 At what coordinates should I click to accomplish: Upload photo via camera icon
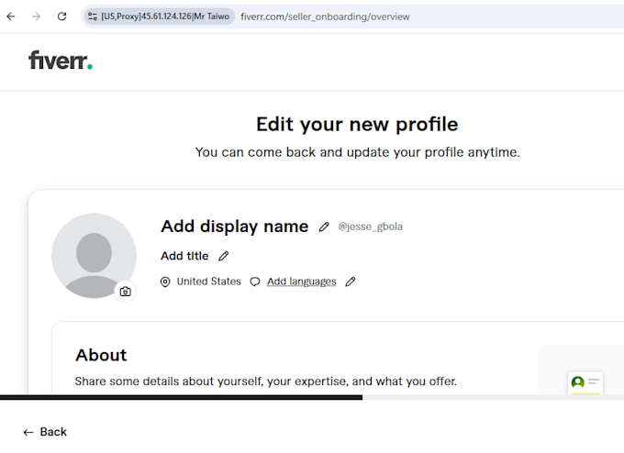click(126, 292)
